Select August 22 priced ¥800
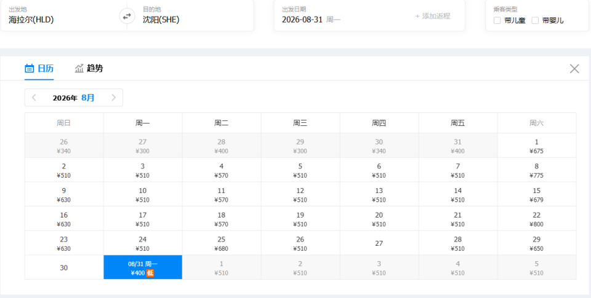591x298 pixels. 537,219
